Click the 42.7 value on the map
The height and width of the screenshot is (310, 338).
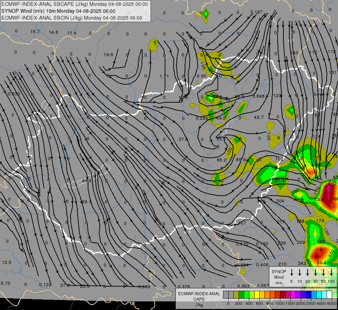point(259,117)
